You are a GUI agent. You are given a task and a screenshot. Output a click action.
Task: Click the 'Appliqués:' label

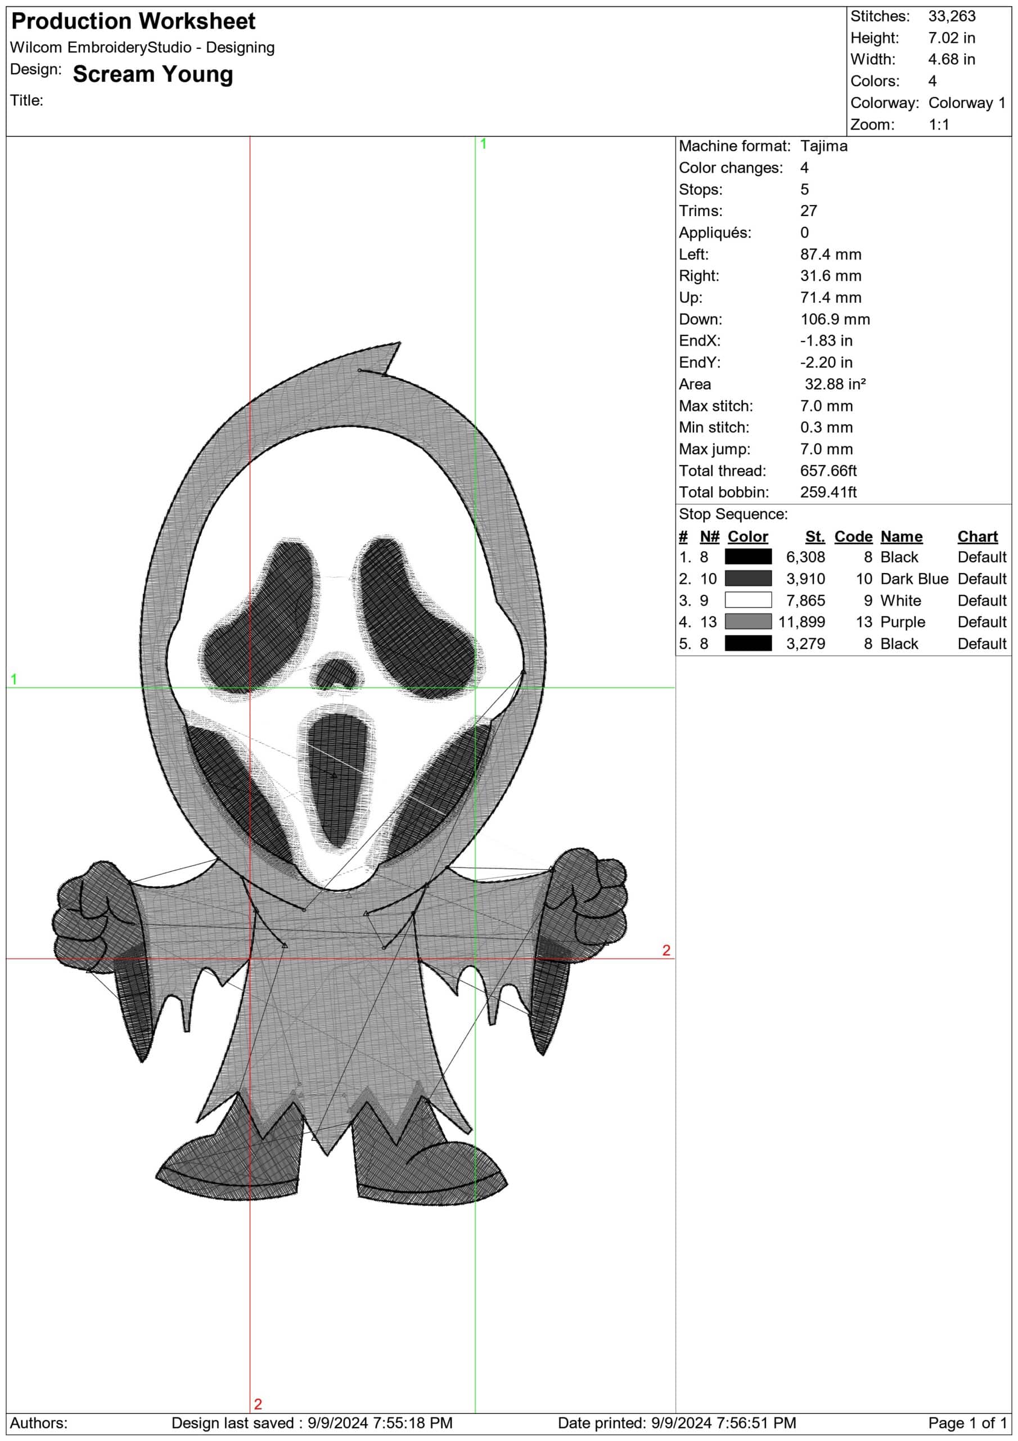click(714, 233)
